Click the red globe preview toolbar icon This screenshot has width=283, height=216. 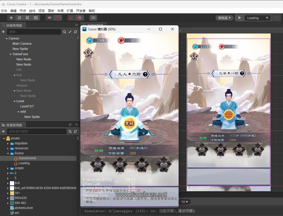tap(80, 18)
